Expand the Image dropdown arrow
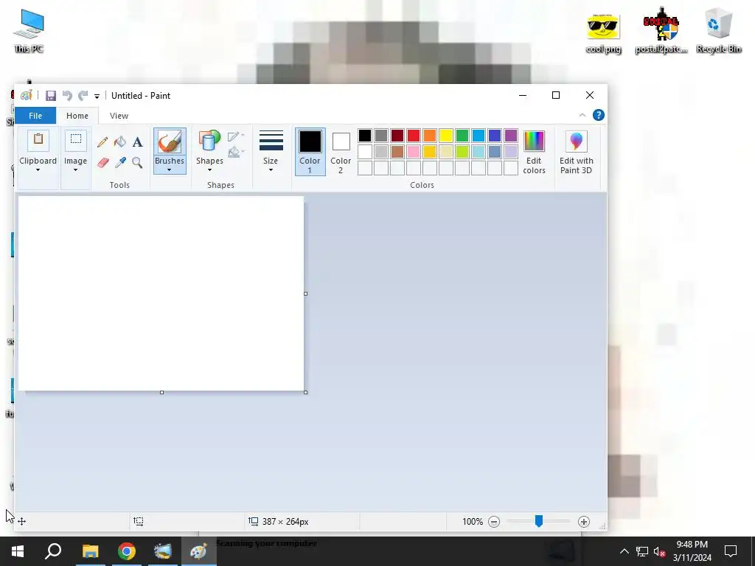 pos(76,170)
